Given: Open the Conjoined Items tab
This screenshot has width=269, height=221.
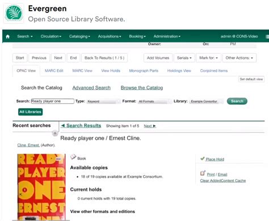Looking at the screenshot, I should [x=214, y=71].
